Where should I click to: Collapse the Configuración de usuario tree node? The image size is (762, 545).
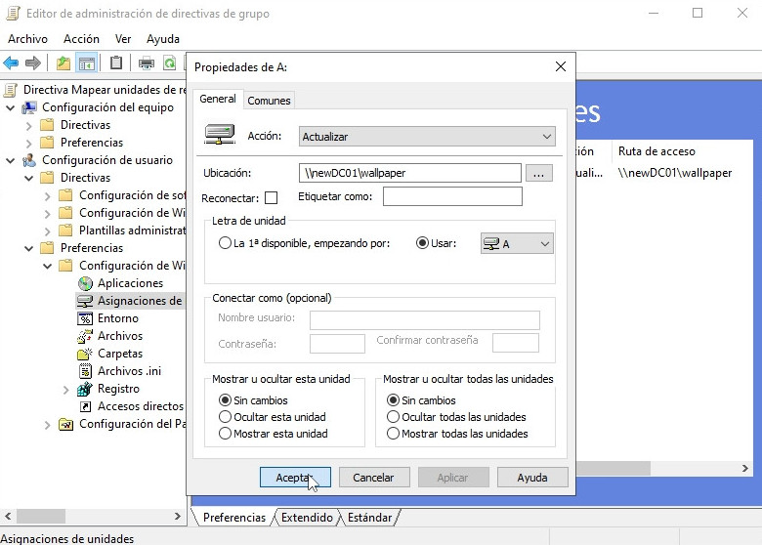coord(11,160)
